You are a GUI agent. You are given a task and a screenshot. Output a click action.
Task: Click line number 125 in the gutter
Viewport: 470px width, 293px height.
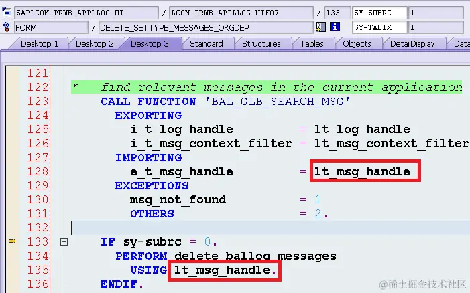click(x=38, y=129)
